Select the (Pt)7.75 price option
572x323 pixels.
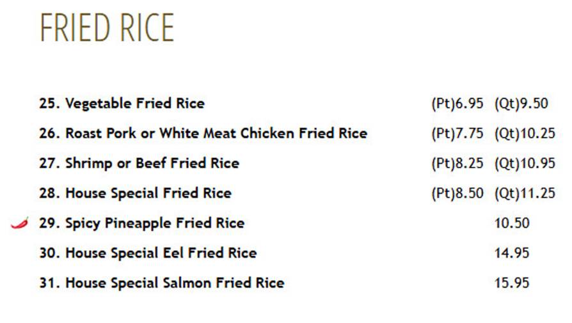[457, 134]
